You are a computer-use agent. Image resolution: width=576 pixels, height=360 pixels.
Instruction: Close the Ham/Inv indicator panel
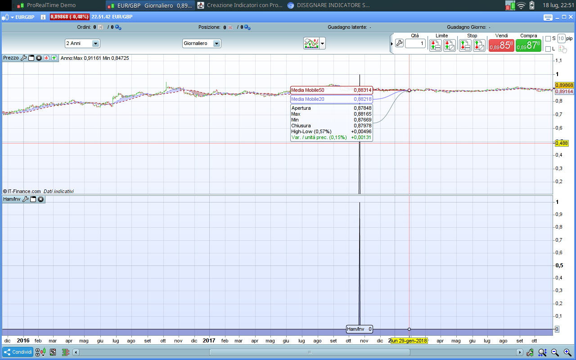point(40,199)
